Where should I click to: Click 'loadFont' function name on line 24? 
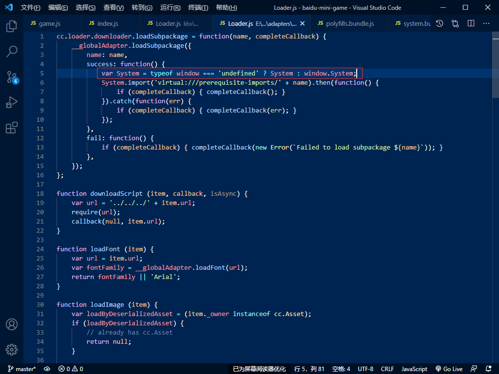(105, 249)
